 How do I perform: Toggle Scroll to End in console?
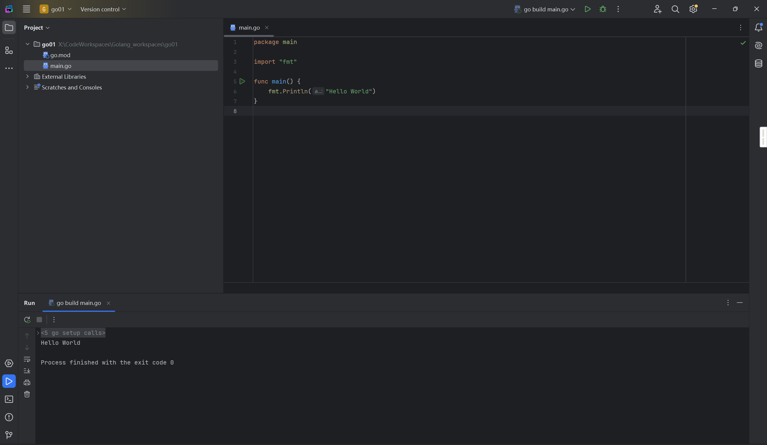pos(27,370)
